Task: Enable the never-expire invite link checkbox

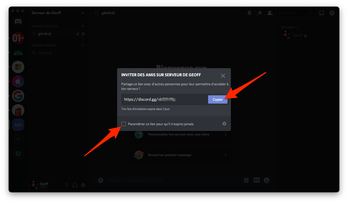Action: [124, 124]
